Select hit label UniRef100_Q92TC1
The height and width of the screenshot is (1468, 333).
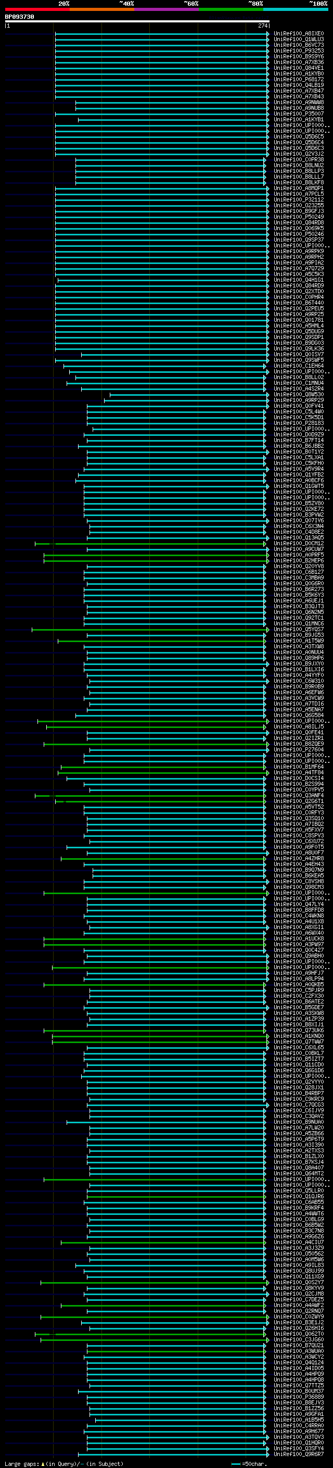click(x=299, y=618)
